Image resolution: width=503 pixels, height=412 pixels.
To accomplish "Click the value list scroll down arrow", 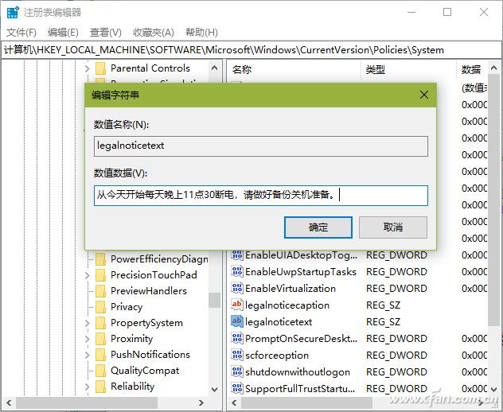I will tap(494, 389).
